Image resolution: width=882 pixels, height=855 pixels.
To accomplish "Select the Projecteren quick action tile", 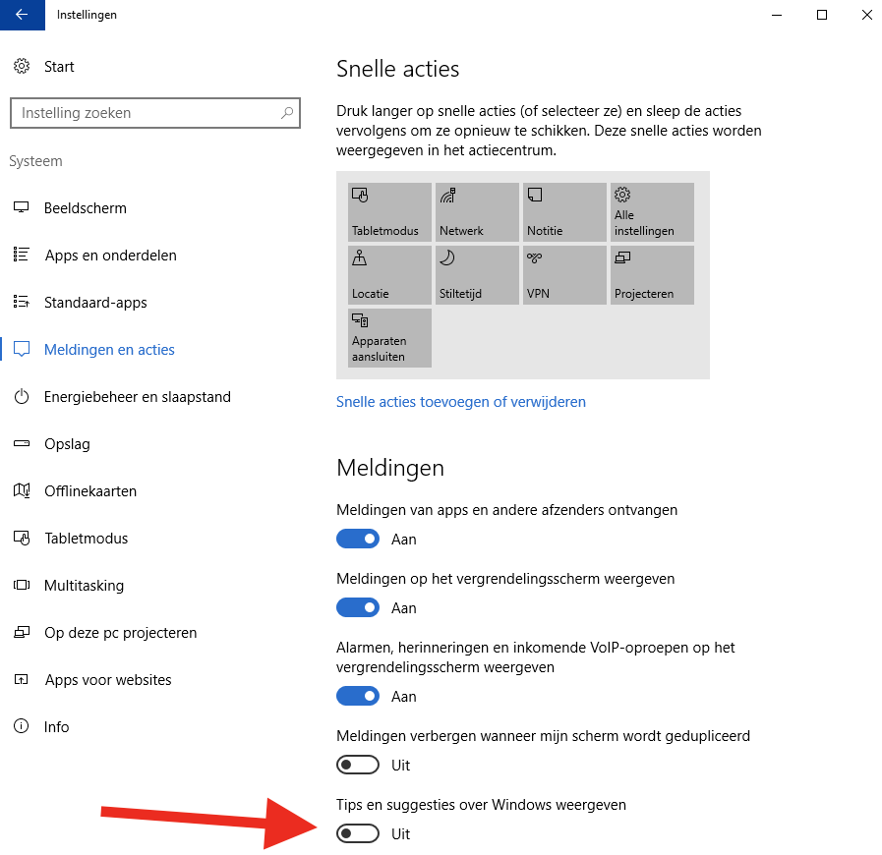I will click(652, 275).
